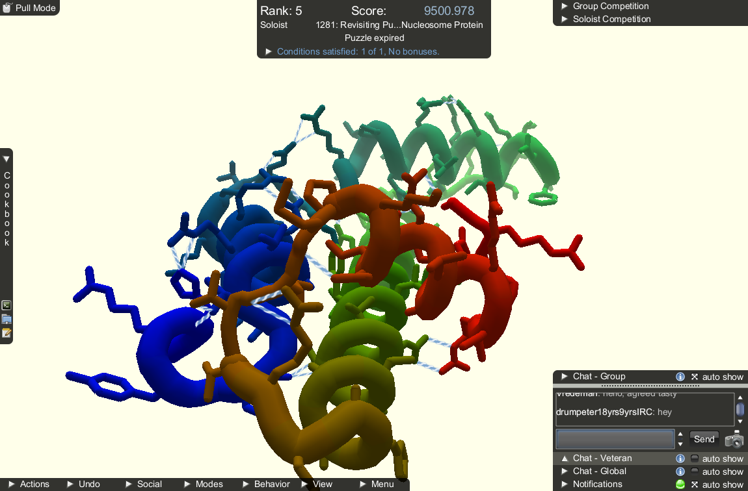748x491 pixels.
Task: Show info for Chat - Group
Action: click(x=680, y=377)
